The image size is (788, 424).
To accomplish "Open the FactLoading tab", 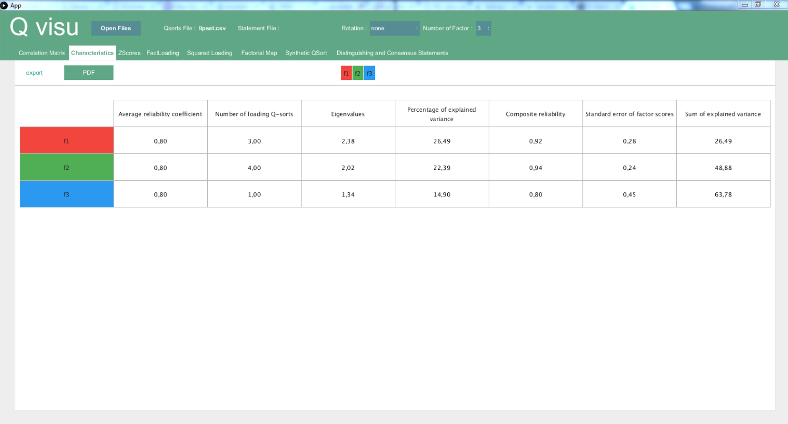I will point(163,53).
